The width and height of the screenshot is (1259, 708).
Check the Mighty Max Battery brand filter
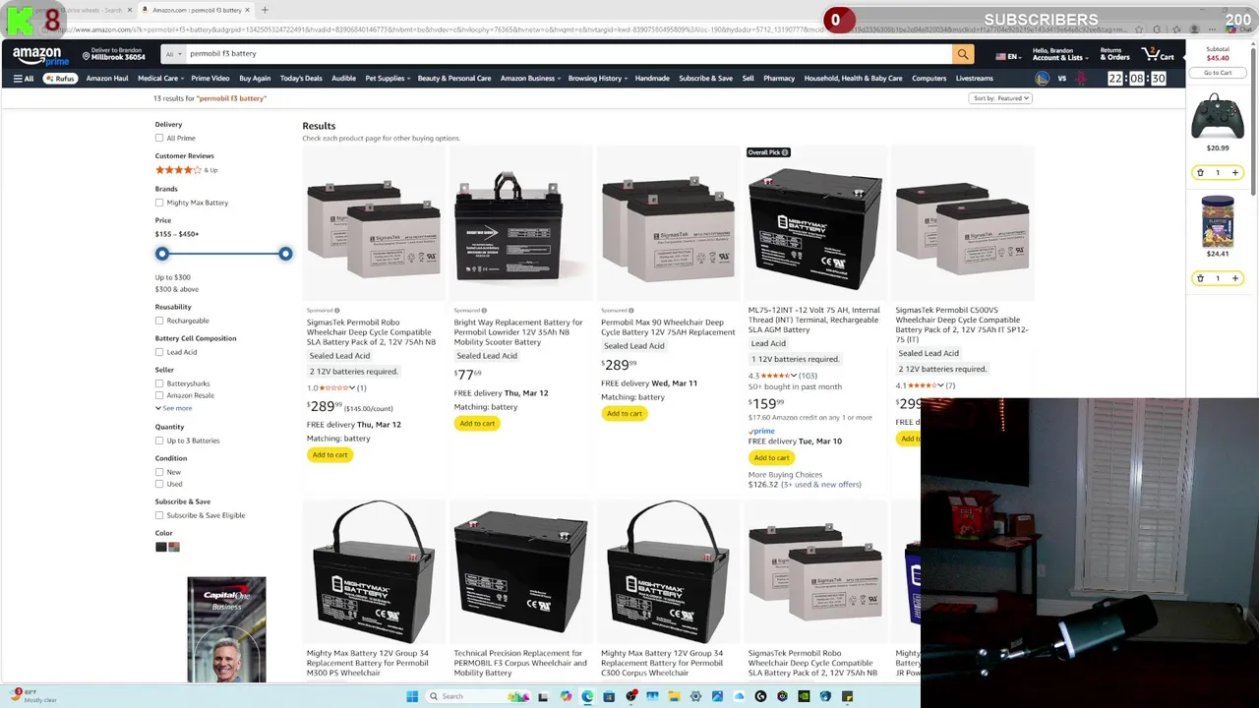point(159,203)
